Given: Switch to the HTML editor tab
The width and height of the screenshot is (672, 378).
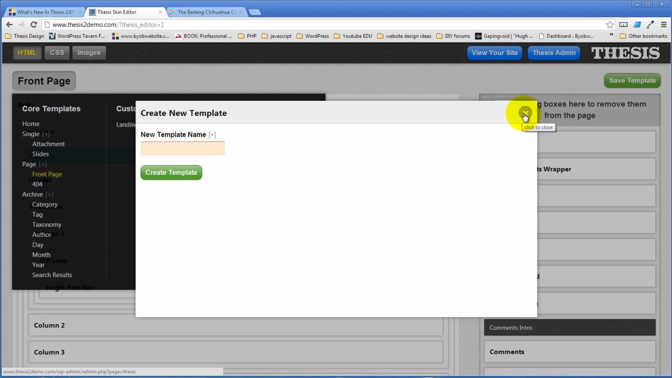Looking at the screenshot, I should (x=27, y=52).
